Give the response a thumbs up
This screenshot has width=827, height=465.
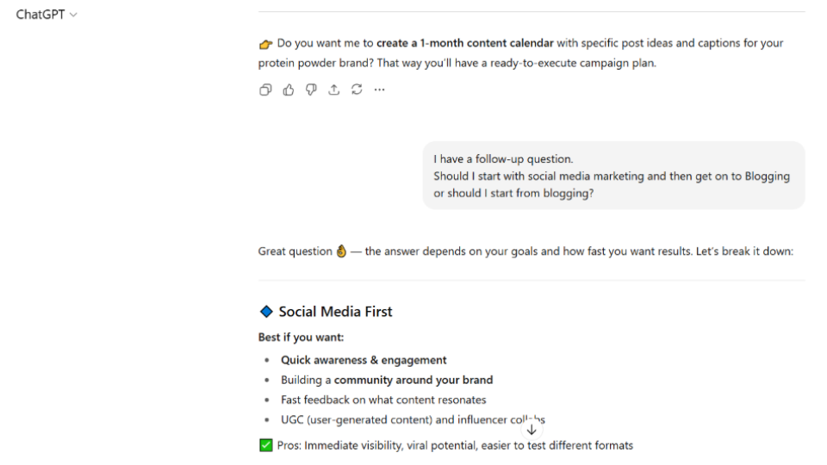point(288,90)
